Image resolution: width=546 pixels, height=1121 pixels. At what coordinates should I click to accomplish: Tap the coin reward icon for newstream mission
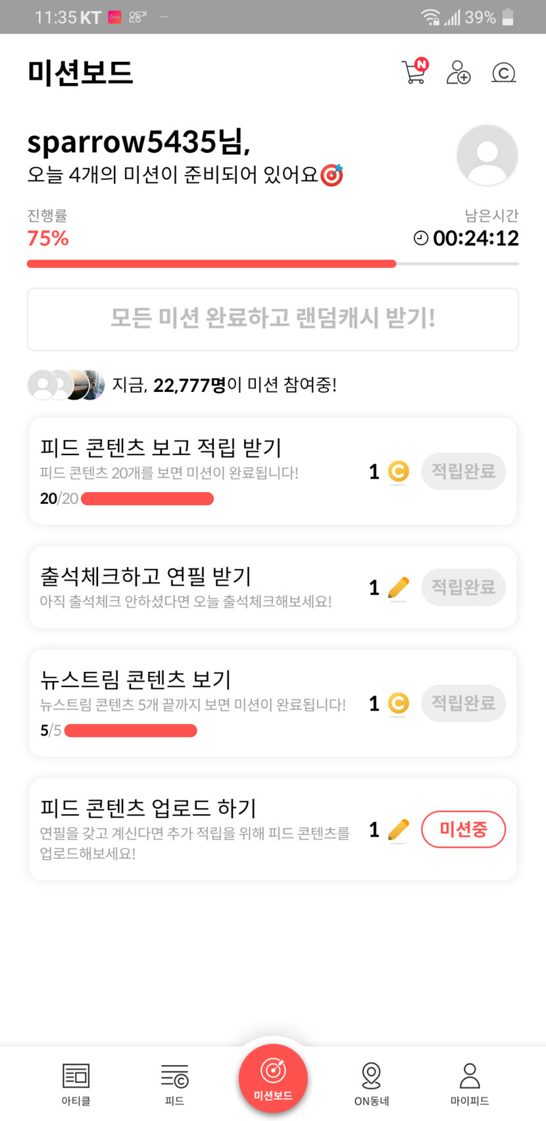(x=398, y=703)
